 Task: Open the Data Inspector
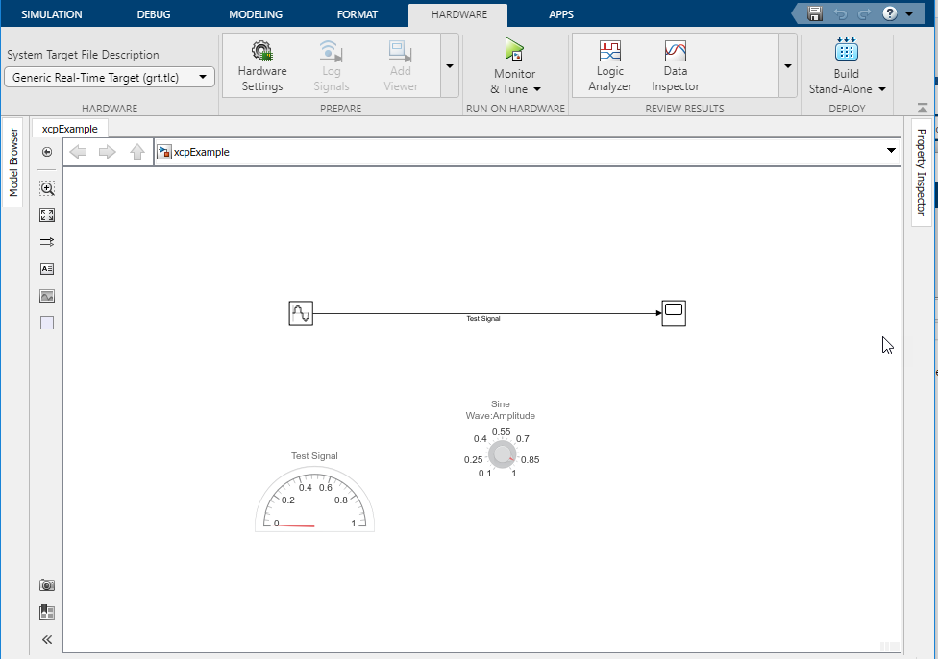click(x=674, y=64)
